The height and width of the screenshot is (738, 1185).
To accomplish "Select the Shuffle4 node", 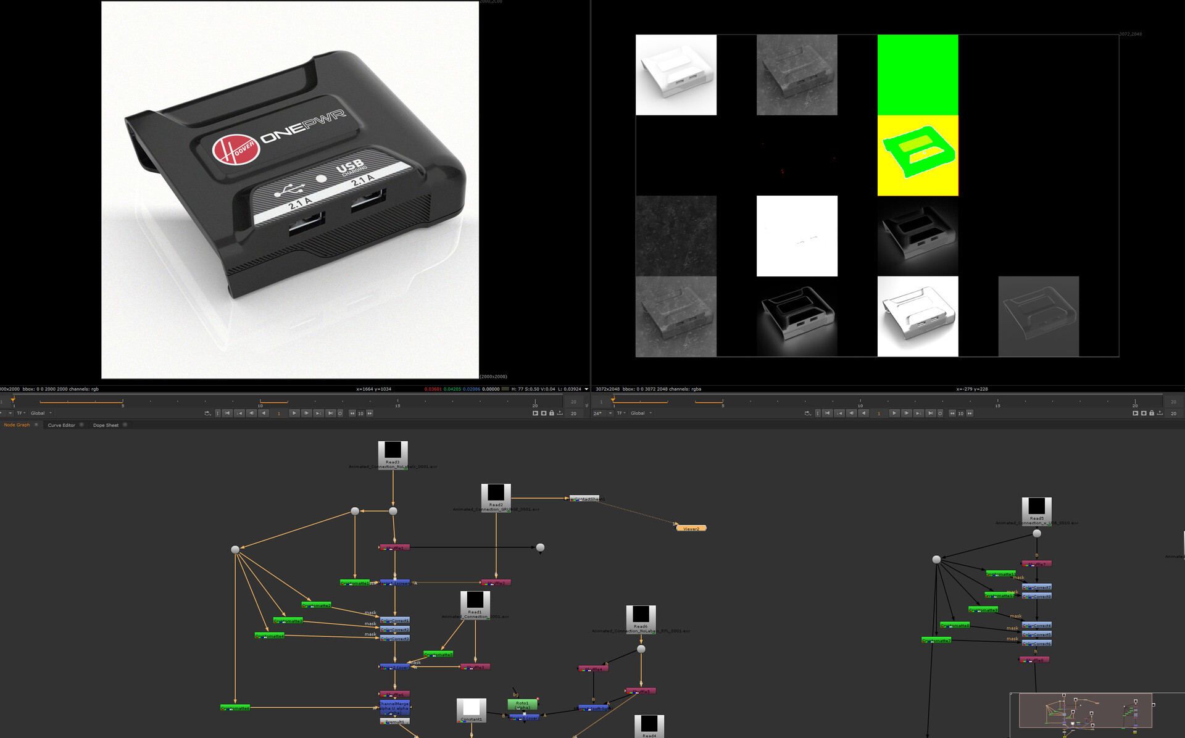I will click(594, 669).
